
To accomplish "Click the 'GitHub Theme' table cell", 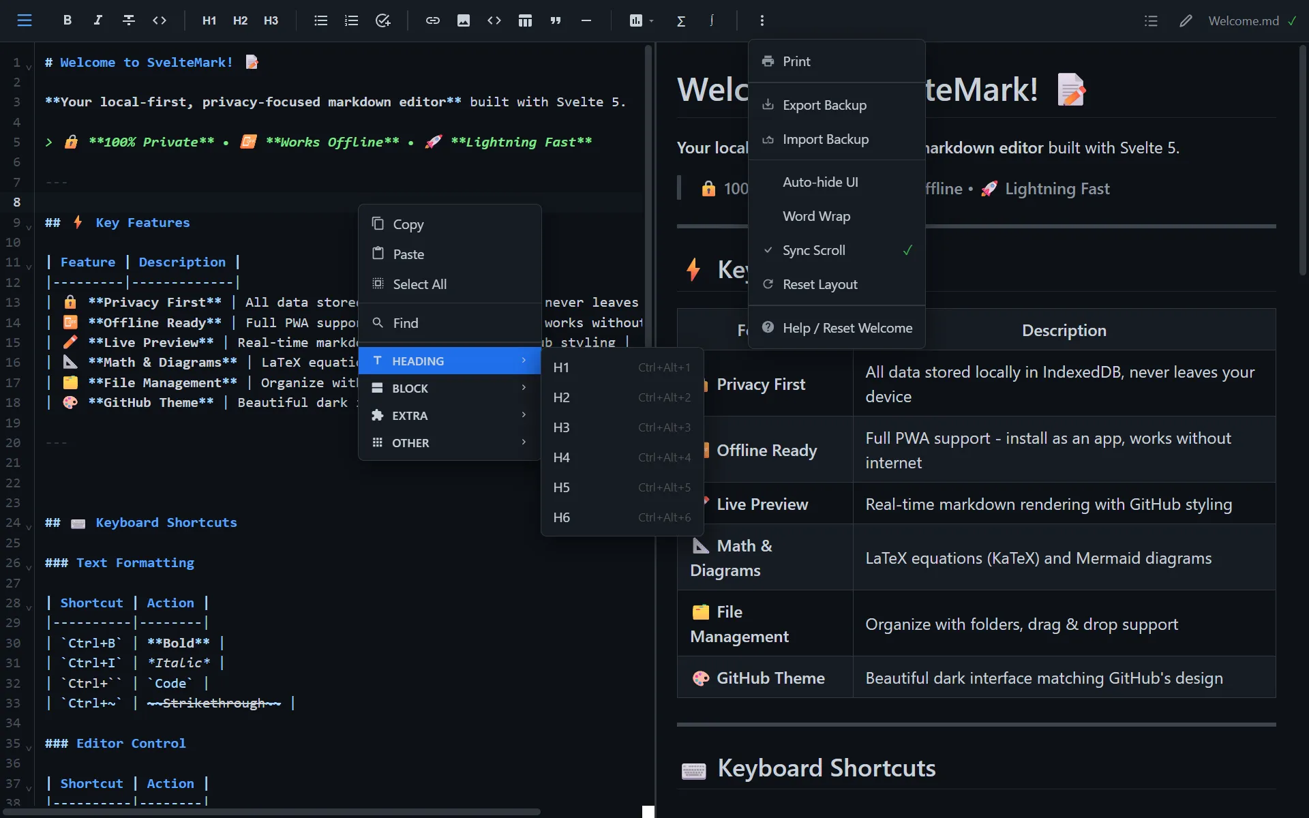I will 765,678.
